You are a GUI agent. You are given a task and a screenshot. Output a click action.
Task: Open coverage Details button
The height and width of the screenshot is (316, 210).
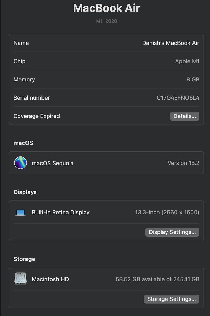[x=185, y=116]
